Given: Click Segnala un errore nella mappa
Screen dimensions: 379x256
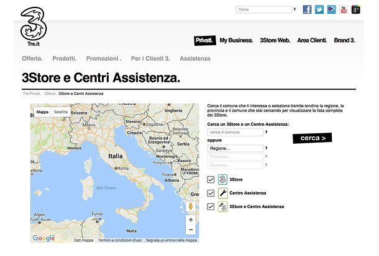Looking at the screenshot, I should coord(171,241).
